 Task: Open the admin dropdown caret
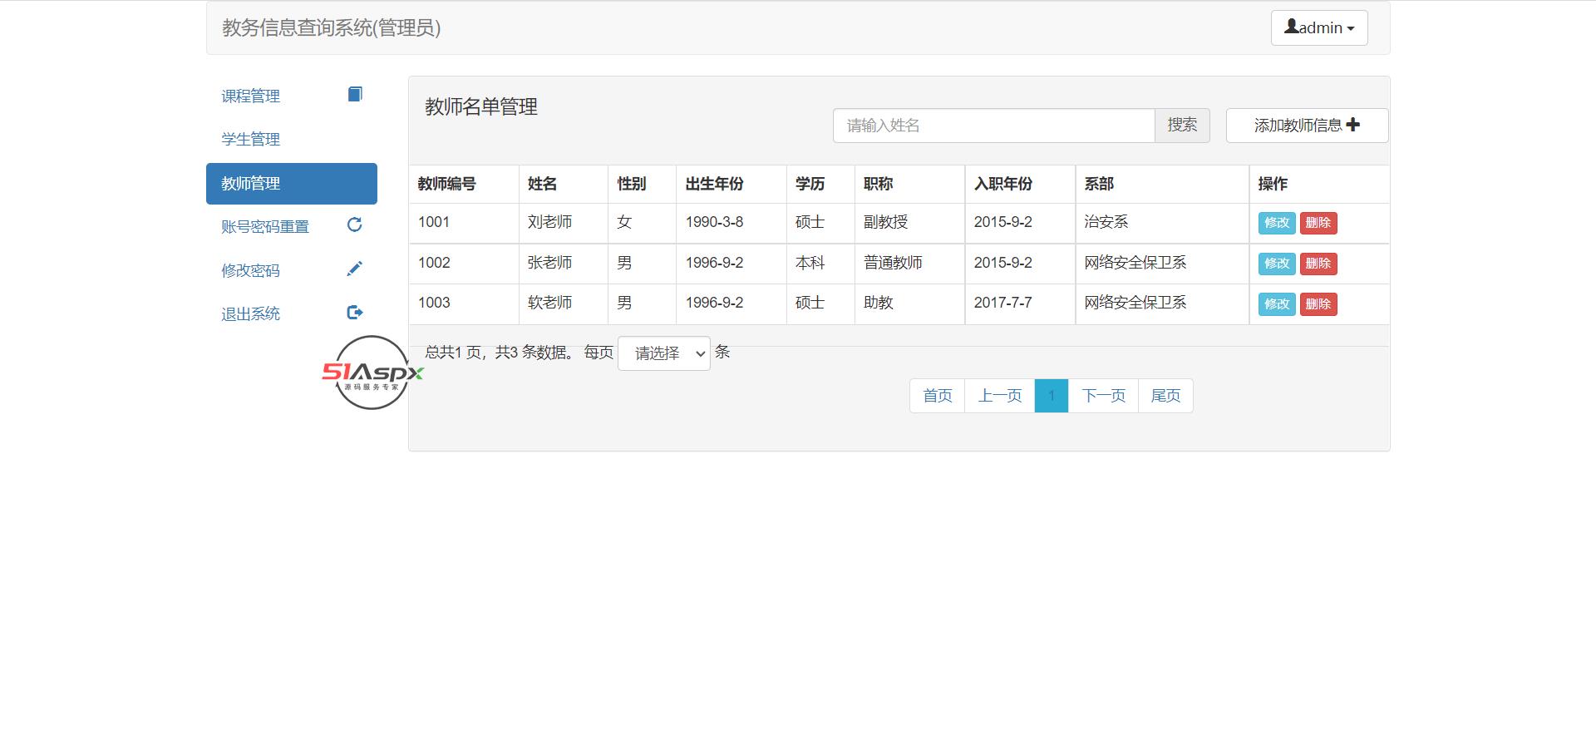click(1351, 28)
